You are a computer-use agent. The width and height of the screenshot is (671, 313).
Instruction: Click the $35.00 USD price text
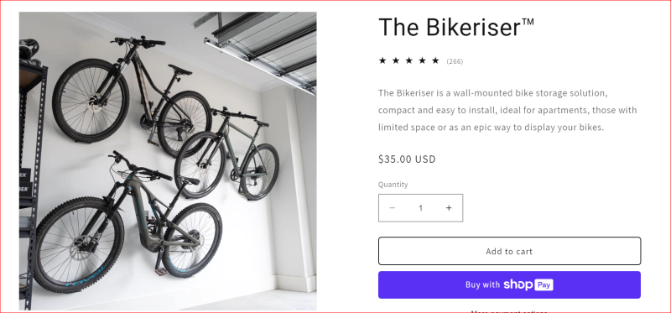407,159
